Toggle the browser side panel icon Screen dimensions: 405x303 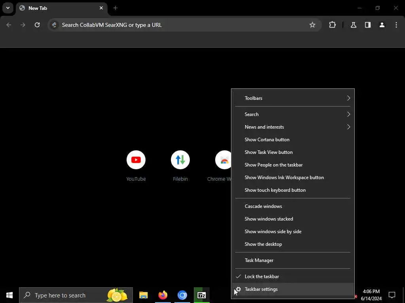[368, 25]
